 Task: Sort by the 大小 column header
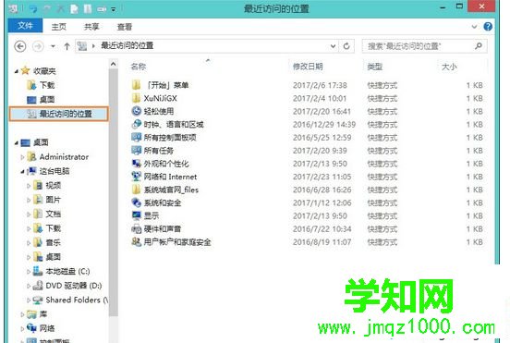pyautogui.click(x=449, y=67)
